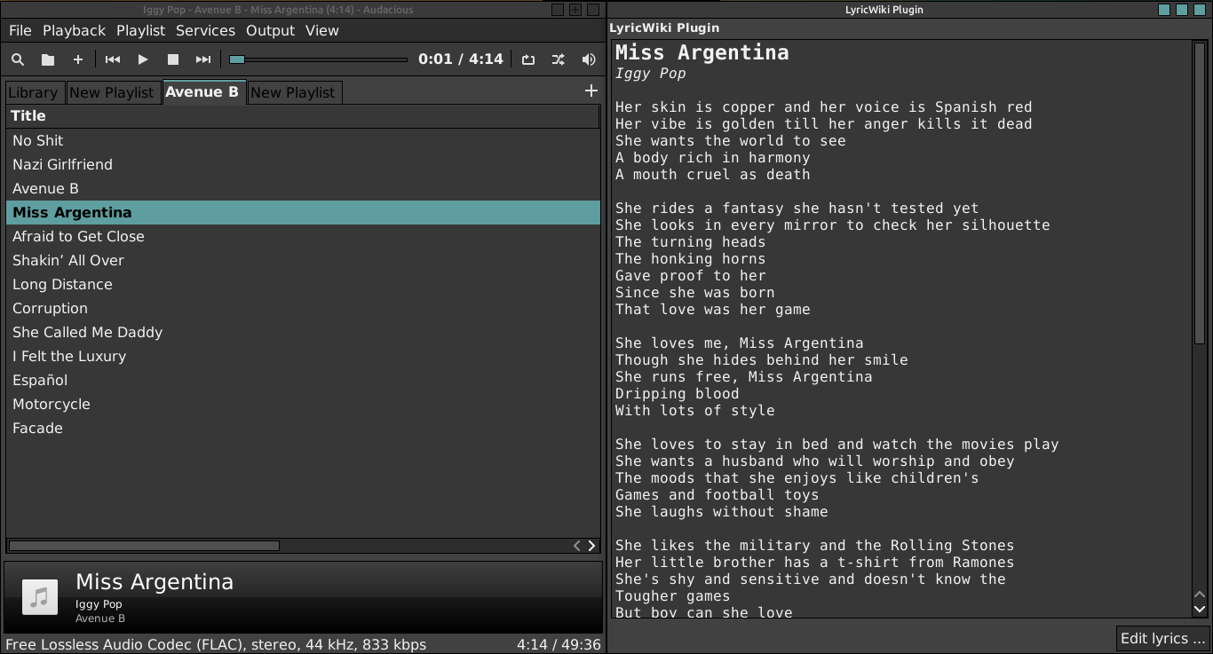Click Edit lyrics button
The width and height of the screenshot is (1213, 654).
(x=1162, y=638)
